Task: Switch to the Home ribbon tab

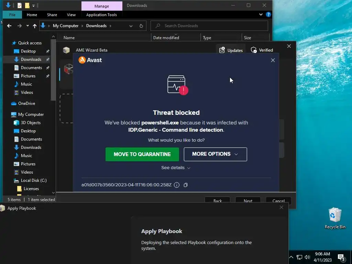Action: tap(32, 15)
